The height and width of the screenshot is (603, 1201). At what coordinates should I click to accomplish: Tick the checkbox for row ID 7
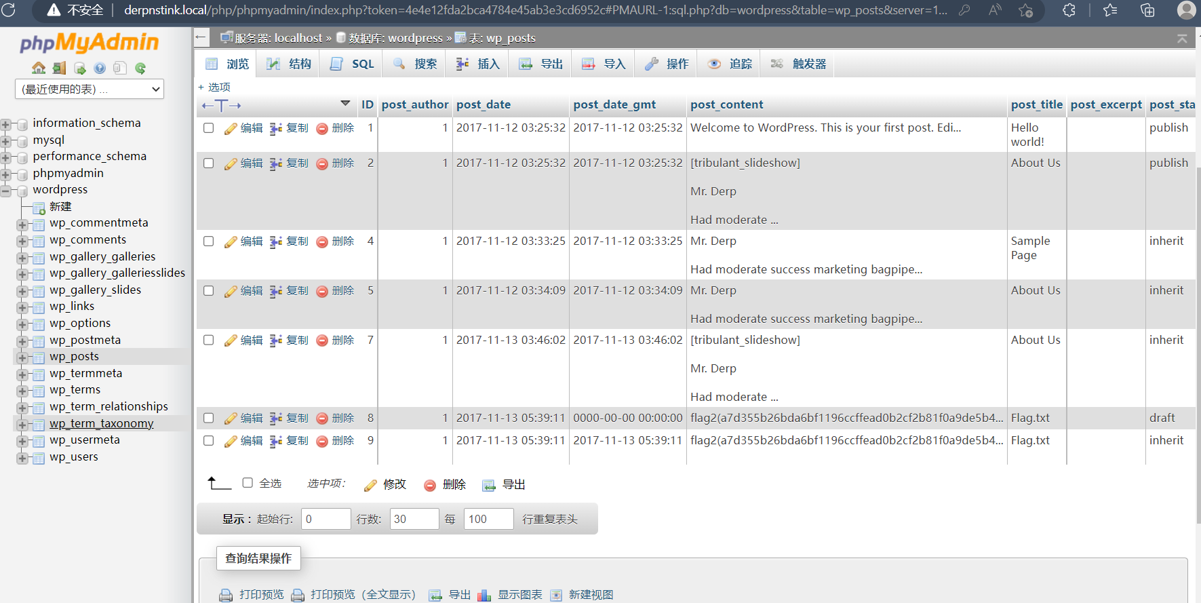(x=209, y=340)
